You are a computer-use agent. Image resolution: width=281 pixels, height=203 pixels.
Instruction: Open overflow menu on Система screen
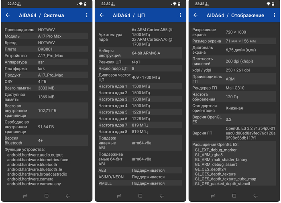coord(87,15)
